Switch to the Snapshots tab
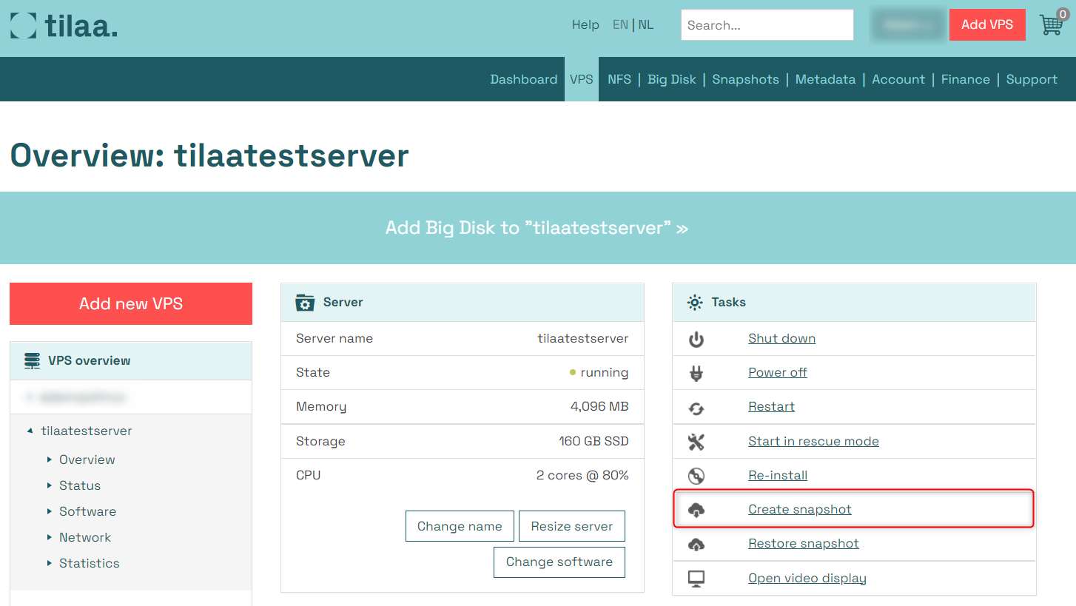The image size is (1076, 606). pos(745,79)
